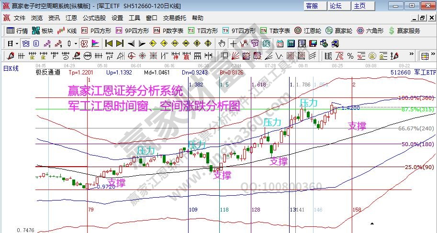Open the notepad document icon
Image resolution: width=437 pixels, height=233 pixels.
tap(302, 43)
